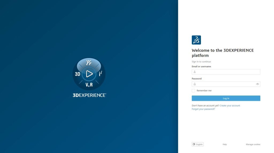Click the Welcome to the 3DEXPERIENCE platform heading
Viewport: 274px width, 153px height.
coord(223,53)
